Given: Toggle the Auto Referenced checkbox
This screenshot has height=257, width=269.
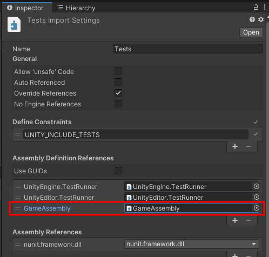Looking at the screenshot, I should click(x=118, y=82).
